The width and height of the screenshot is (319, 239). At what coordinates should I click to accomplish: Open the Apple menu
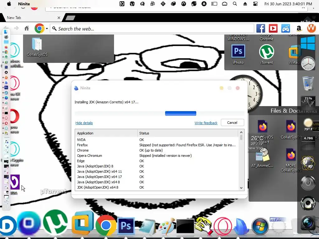tap(9, 4)
